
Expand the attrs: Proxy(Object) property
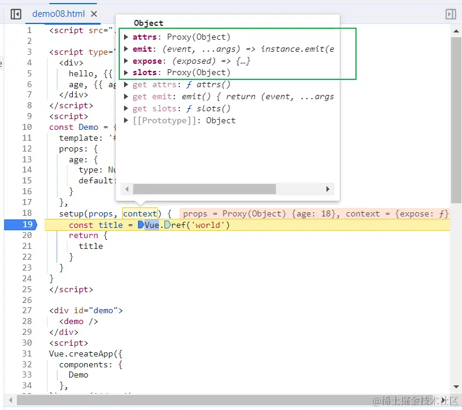pyautogui.click(x=126, y=37)
